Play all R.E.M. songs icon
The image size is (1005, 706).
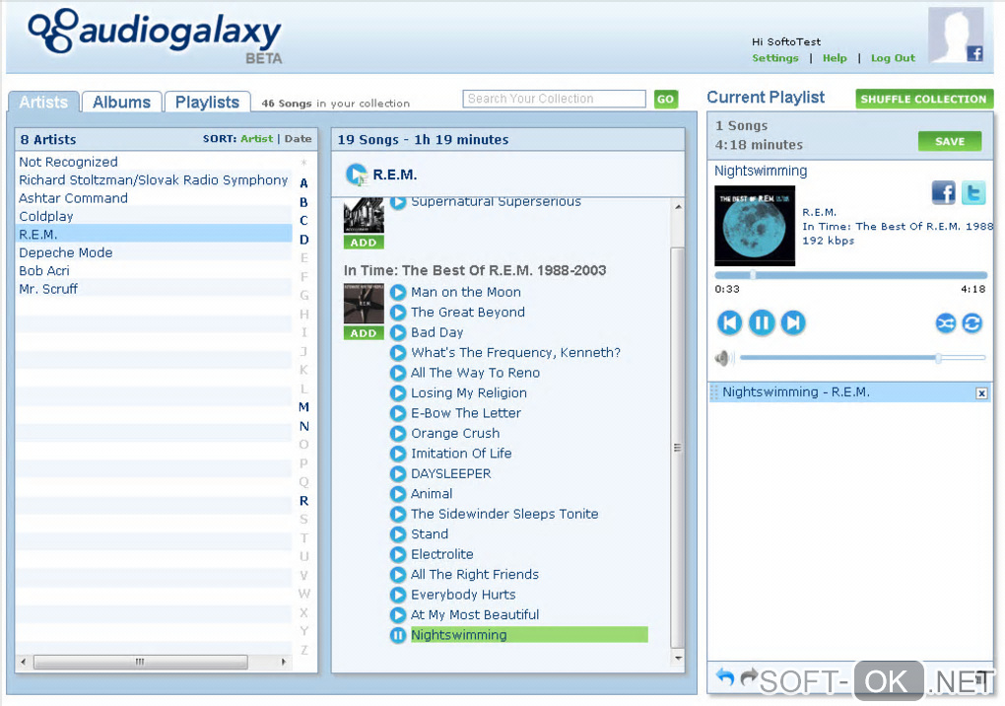(x=357, y=175)
